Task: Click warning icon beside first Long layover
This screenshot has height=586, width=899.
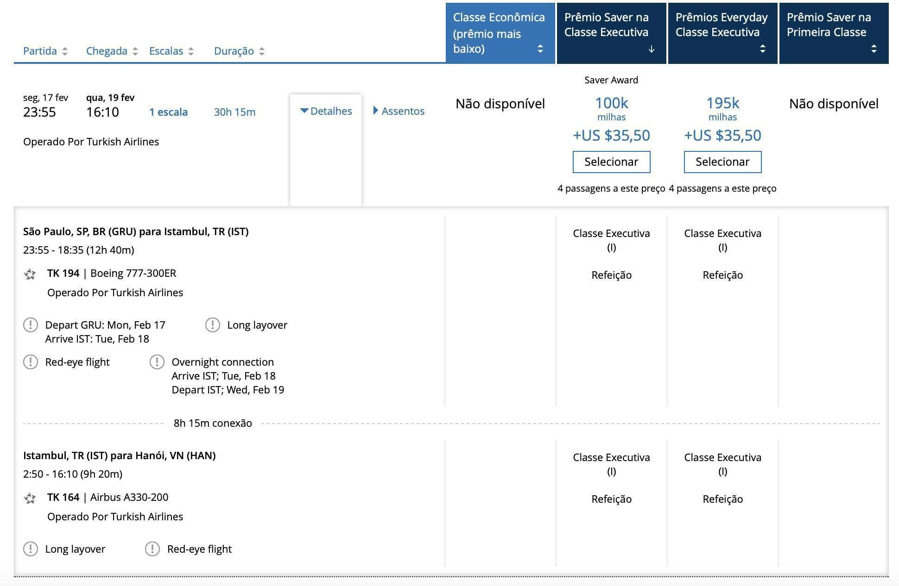Action: coord(213,325)
